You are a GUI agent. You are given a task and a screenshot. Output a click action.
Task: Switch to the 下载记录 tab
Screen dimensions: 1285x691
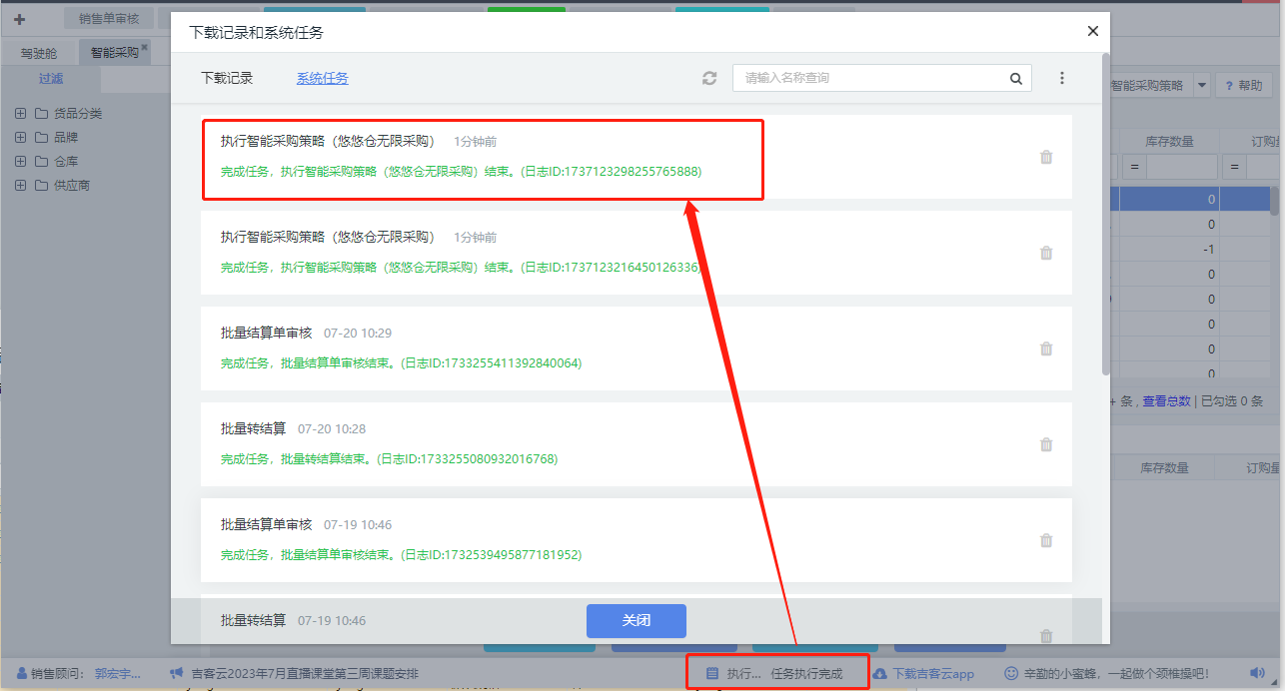click(227, 78)
